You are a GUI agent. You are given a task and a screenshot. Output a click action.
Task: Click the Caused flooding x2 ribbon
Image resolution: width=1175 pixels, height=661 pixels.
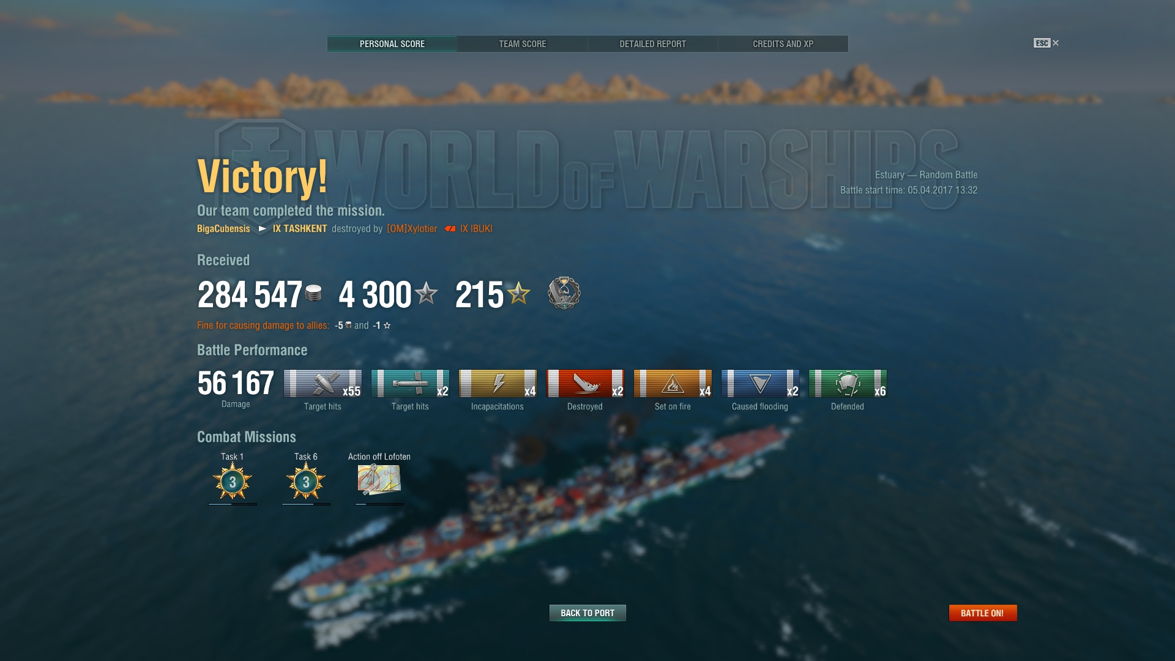point(760,384)
